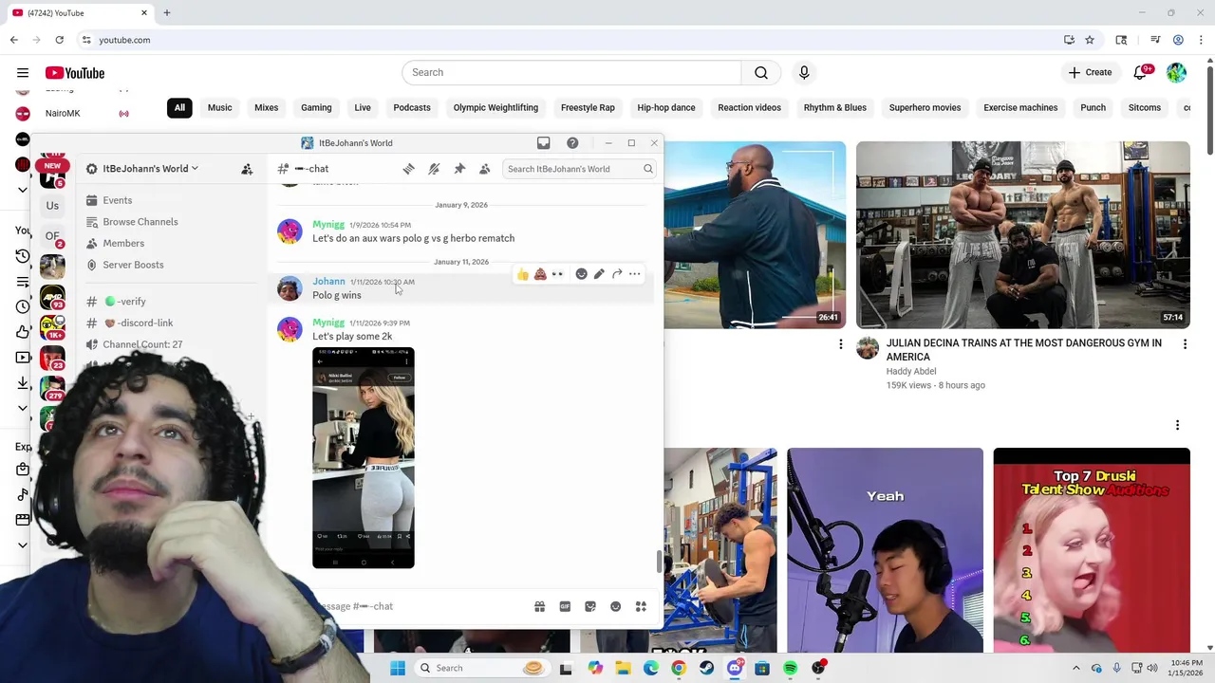Click the Johann username in chat
Screen dimensions: 1215x683
click(328, 282)
